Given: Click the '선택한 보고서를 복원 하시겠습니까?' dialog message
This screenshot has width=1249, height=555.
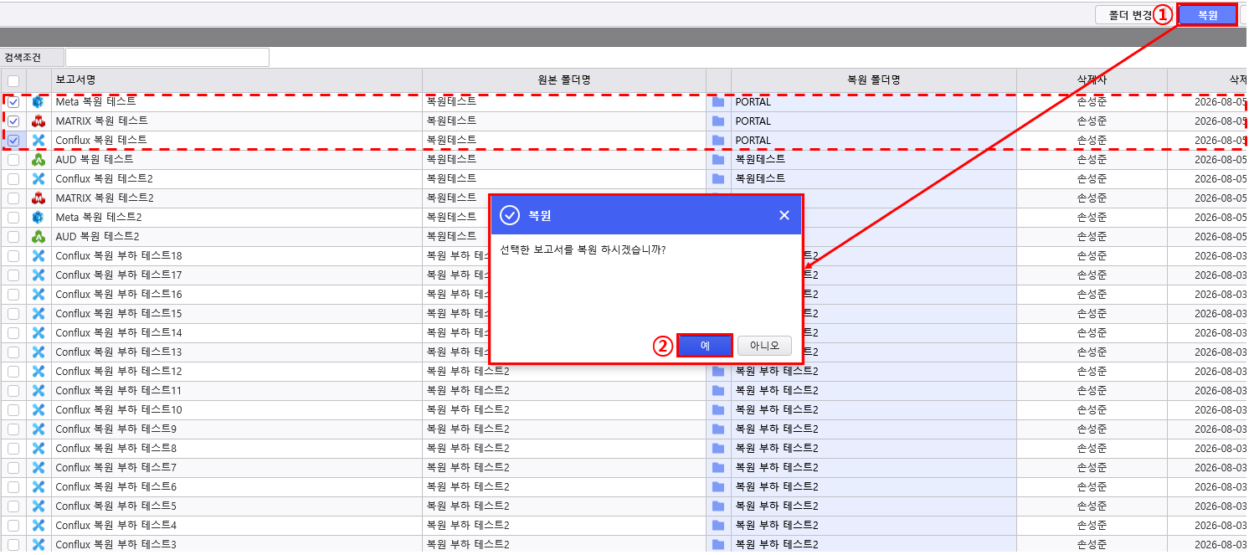Looking at the screenshot, I should (583, 249).
